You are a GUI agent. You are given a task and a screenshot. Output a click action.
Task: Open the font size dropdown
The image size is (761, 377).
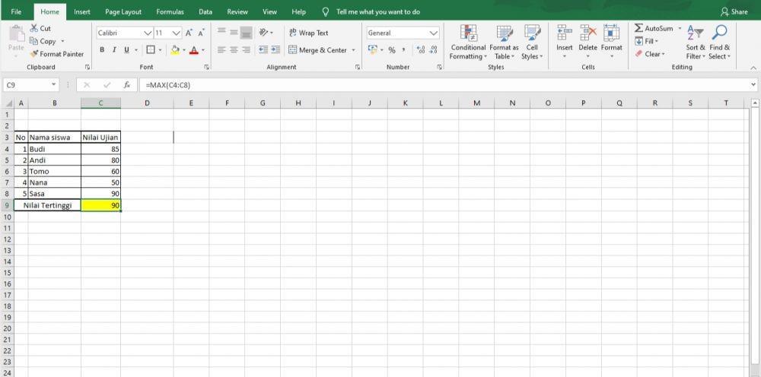tap(177, 33)
